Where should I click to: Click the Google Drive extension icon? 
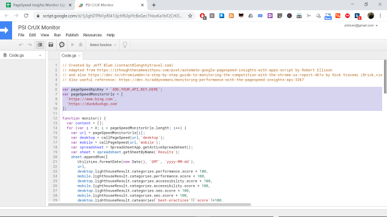(x=250, y=16)
